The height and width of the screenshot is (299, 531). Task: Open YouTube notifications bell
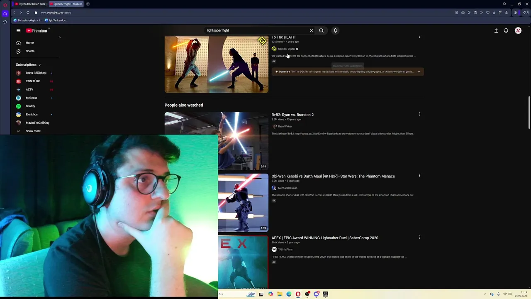pyautogui.click(x=506, y=30)
